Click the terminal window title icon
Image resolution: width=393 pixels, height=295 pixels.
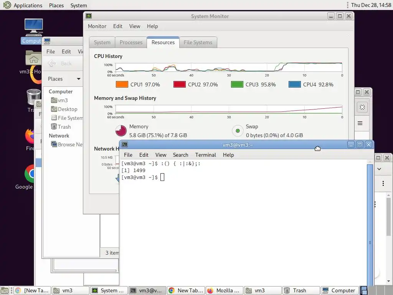125,144
